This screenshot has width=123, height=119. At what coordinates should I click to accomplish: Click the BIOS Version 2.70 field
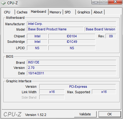point(72,68)
